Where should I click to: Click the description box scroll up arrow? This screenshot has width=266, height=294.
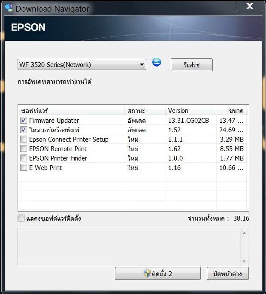click(x=244, y=233)
